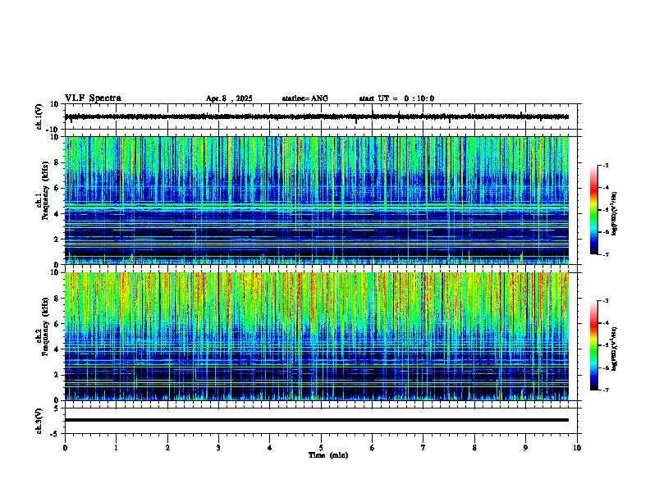Click the "station=ANG" header label
Screen dimensions: 650x502
(305, 98)
